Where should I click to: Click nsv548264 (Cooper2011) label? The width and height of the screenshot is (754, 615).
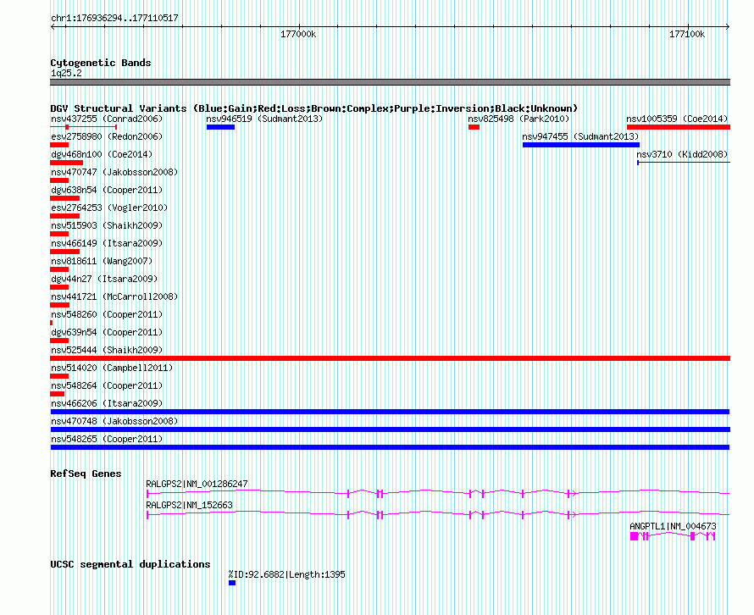pyautogui.click(x=107, y=385)
